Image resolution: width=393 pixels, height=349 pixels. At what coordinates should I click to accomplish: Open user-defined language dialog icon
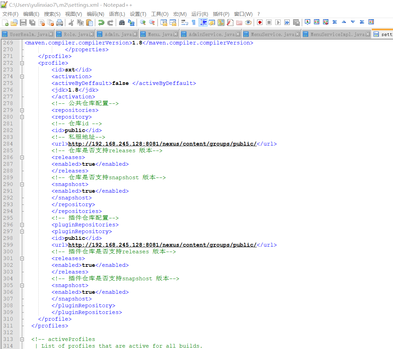pos(212,23)
